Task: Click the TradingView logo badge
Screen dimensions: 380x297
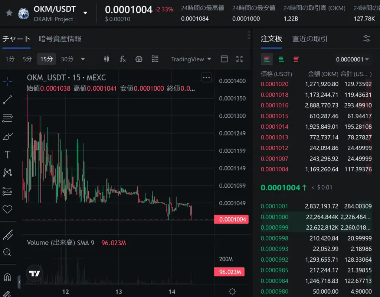Action: point(35,274)
